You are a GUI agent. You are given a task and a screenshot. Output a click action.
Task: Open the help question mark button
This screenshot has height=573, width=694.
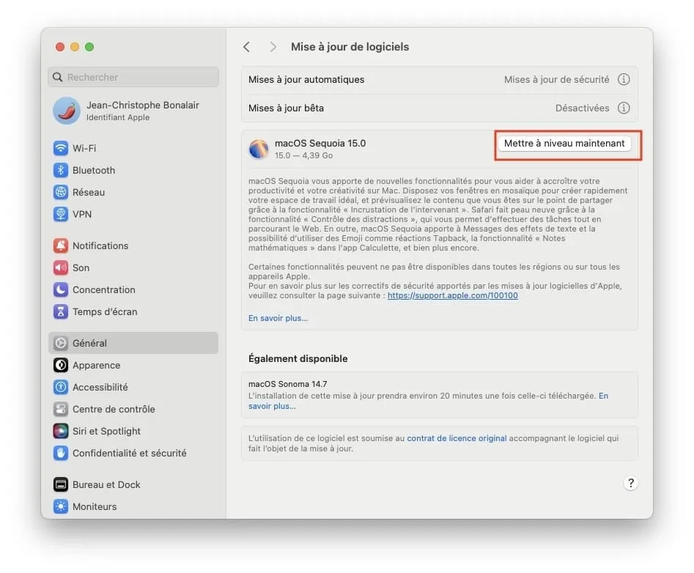(630, 483)
